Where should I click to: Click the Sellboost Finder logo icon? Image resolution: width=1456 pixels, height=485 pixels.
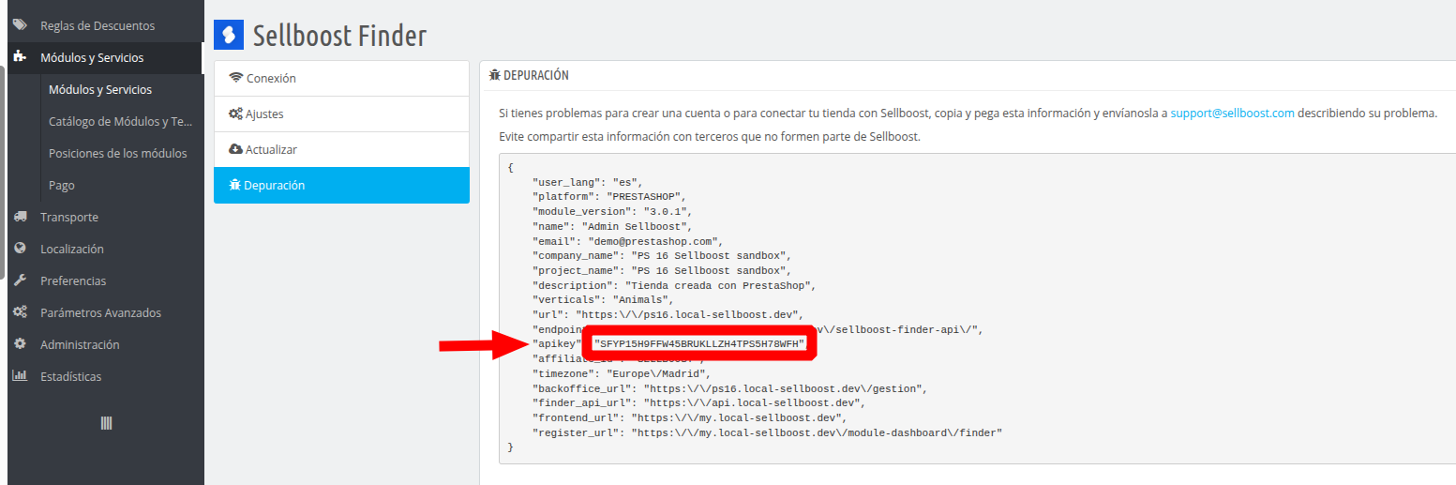[x=229, y=35]
